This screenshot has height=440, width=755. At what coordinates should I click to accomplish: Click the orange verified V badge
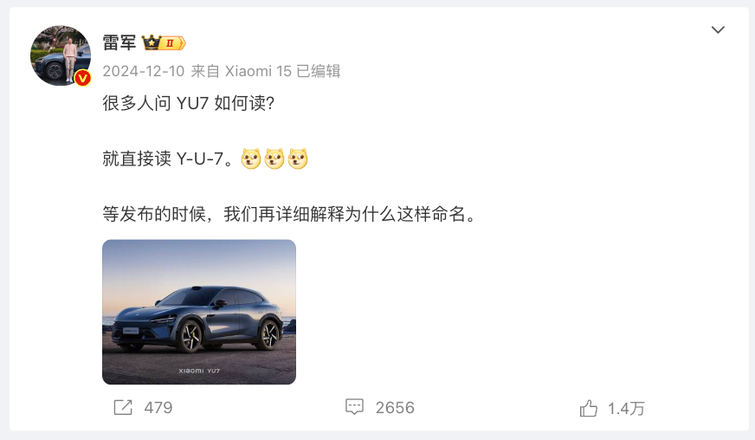click(x=83, y=78)
